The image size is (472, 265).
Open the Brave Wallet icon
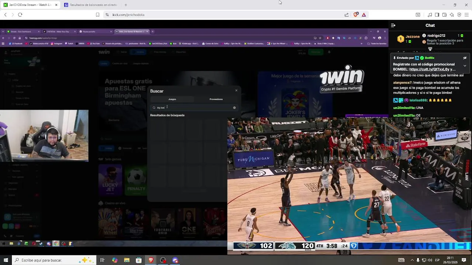(x=444, y=15)
